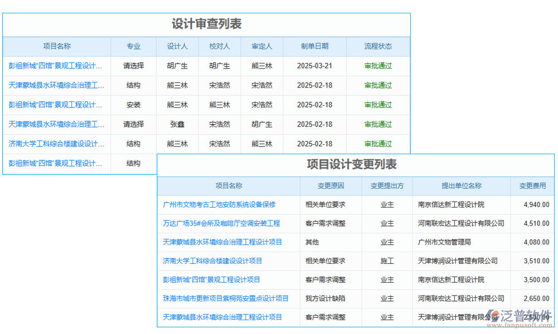
Task: Expand the 专业 column filter in 结构 row
Action: 133,86
